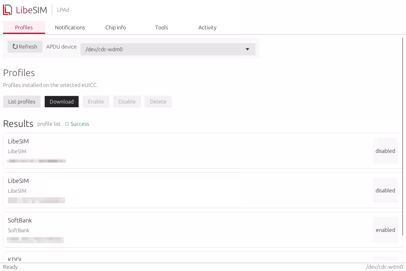Click /dev/cdc-wdm0 in the status bar
Viewport: 406px width, 271px height.
click(384, 267)
